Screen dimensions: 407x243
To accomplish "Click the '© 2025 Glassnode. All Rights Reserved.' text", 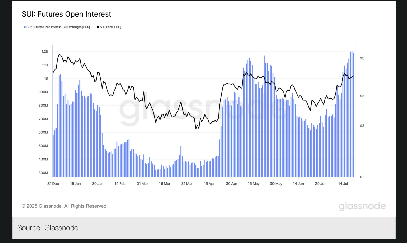I will tap(65, 206).
